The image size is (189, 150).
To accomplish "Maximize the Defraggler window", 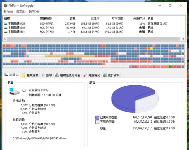I will coord(170,5).
